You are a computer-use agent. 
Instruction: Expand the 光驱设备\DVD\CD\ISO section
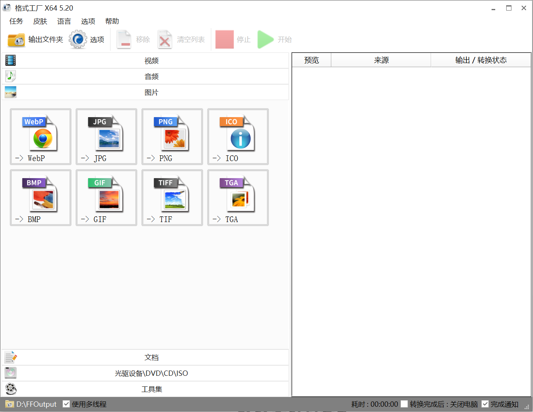(145, 373)
